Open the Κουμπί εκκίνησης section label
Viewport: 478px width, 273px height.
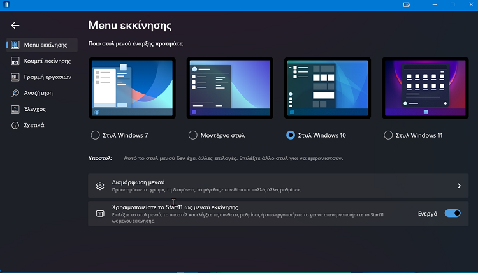pyautogui.click(x=47, y=61)
